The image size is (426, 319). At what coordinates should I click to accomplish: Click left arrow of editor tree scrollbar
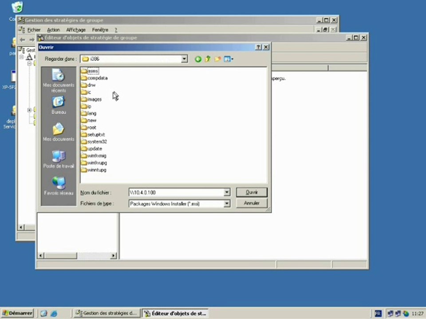41,256
